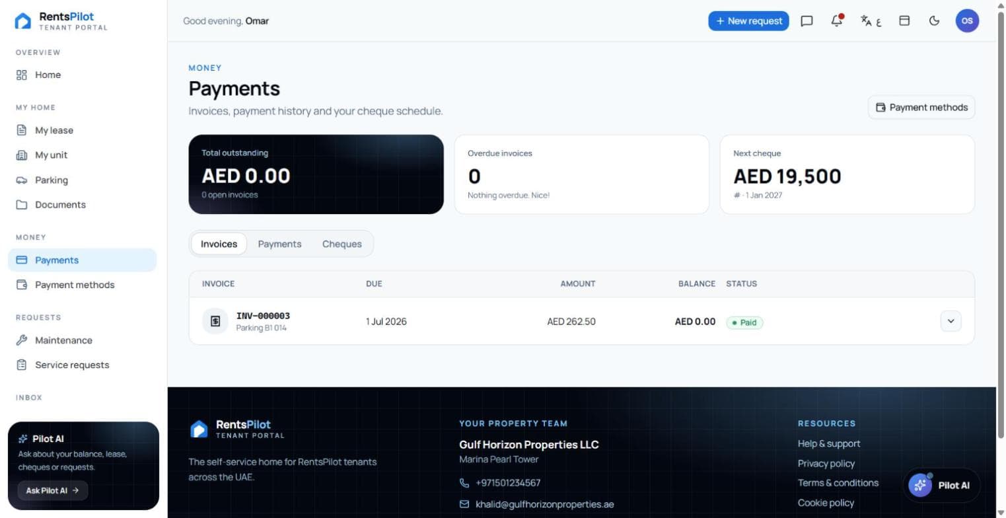Click the Payment methods wallet icon in sidebar

pos(22,285)
